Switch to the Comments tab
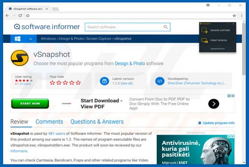Screen dimensions: 249x167 point(49,122)
